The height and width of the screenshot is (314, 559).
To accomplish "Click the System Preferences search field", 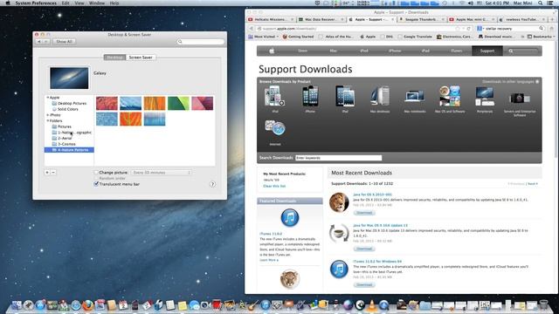I will (201, 42).
